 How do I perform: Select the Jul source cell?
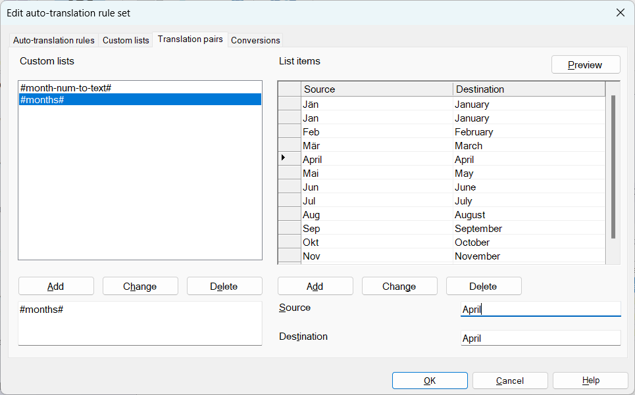click(x=376, y=200)
